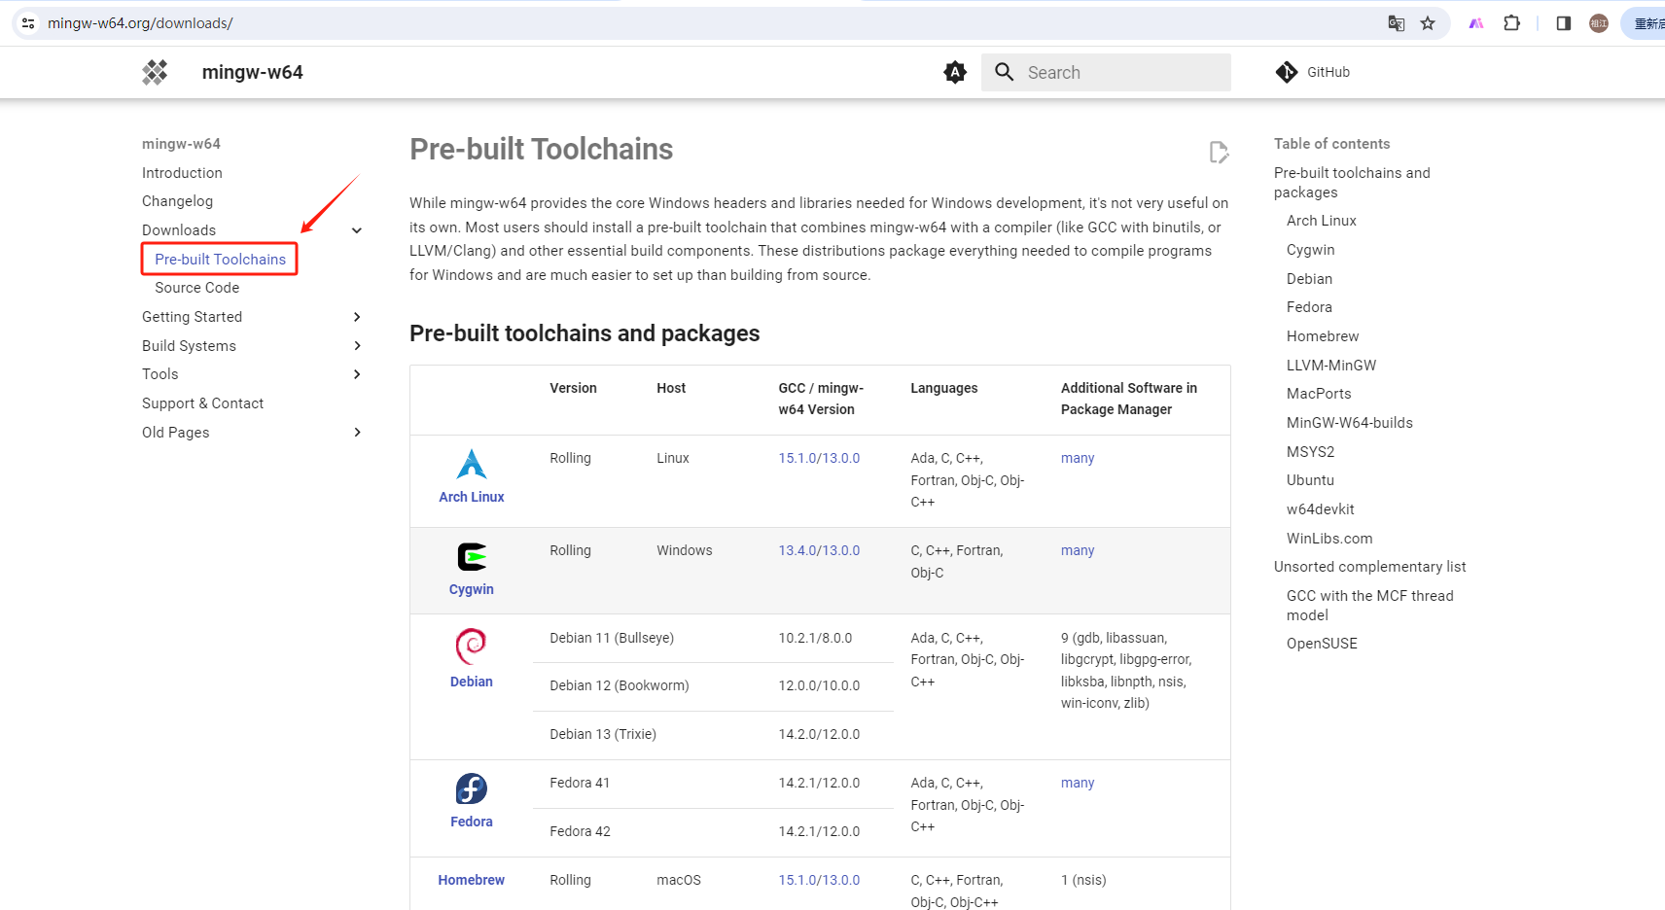Click the edit this page icon
The image size is (1665, 910).
pos(1219,152)
